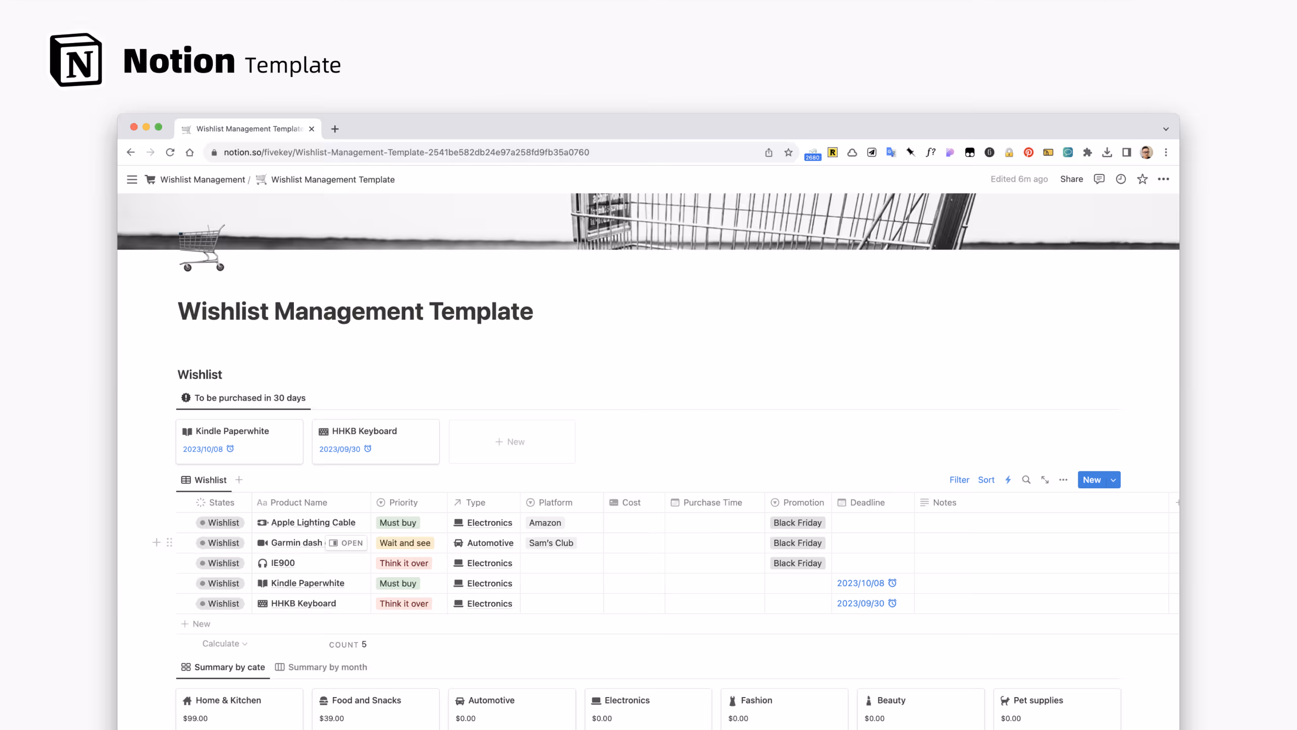Open the States column header menu
The width and height of the screenshot is (1297, 730).
coord(215,502)
